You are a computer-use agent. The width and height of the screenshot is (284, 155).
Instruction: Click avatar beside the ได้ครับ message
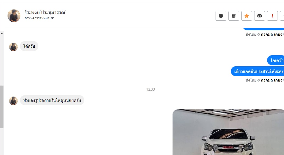click(x=13, y=47)
